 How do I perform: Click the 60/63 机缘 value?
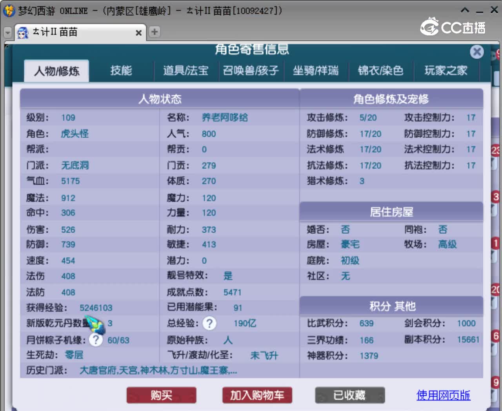pos(118,340)
